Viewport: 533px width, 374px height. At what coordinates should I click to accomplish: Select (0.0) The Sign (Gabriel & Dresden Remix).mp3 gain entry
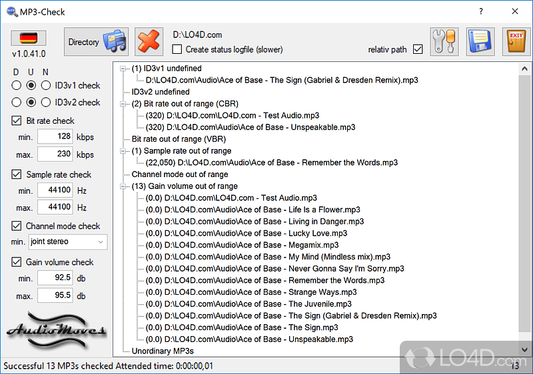click(x=291, y=316)
